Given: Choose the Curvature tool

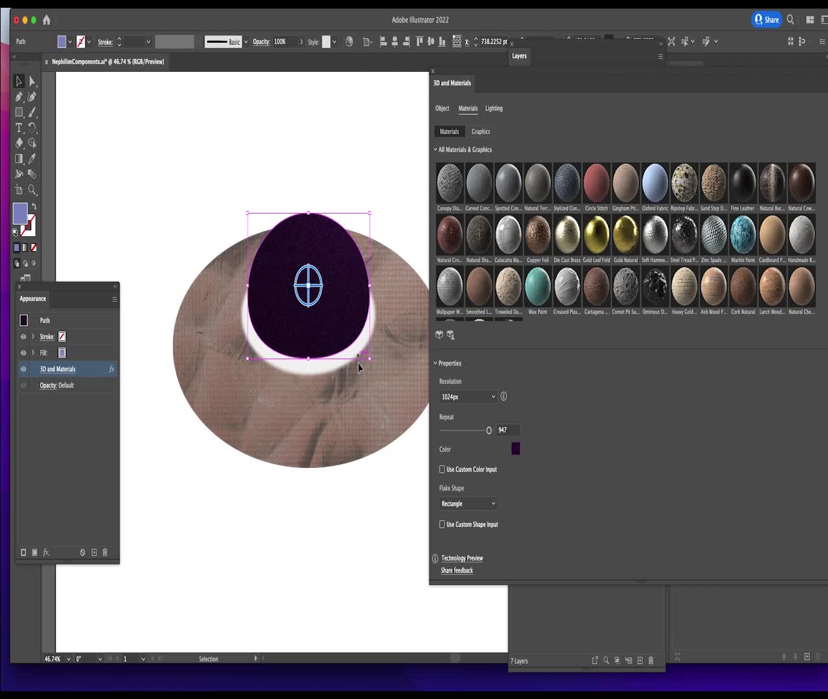Looking at the screenshot, I should [32, 97].
